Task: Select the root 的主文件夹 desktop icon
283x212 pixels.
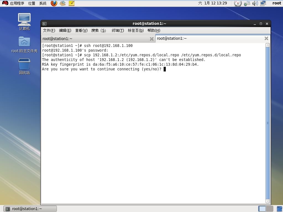Action: pos(24,44)
